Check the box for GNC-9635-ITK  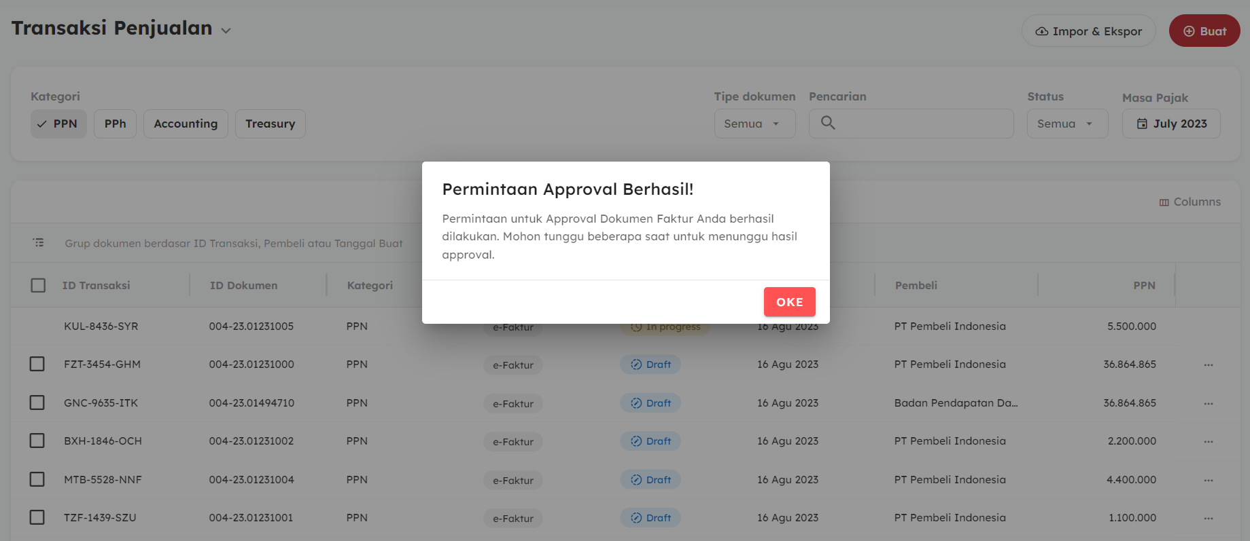pyautogui.click(x=37, y=403)
